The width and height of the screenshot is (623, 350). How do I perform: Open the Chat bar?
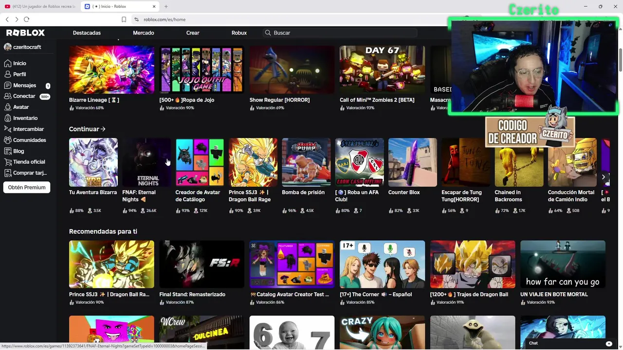pyautogui.click(x=570, y=343)
